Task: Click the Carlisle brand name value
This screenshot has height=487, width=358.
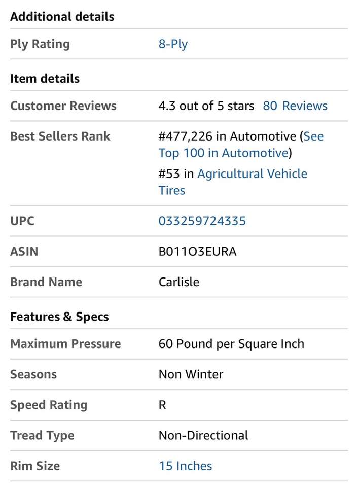Action: 178,282
